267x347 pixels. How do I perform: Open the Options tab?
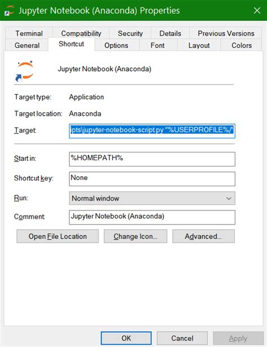pyautogui.click(x=116, y=45)
